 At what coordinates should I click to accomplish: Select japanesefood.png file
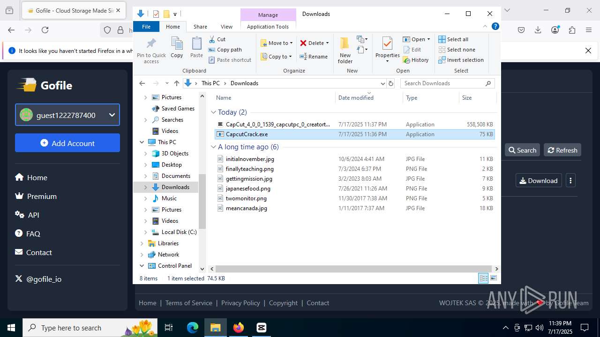tap(355, 189)
